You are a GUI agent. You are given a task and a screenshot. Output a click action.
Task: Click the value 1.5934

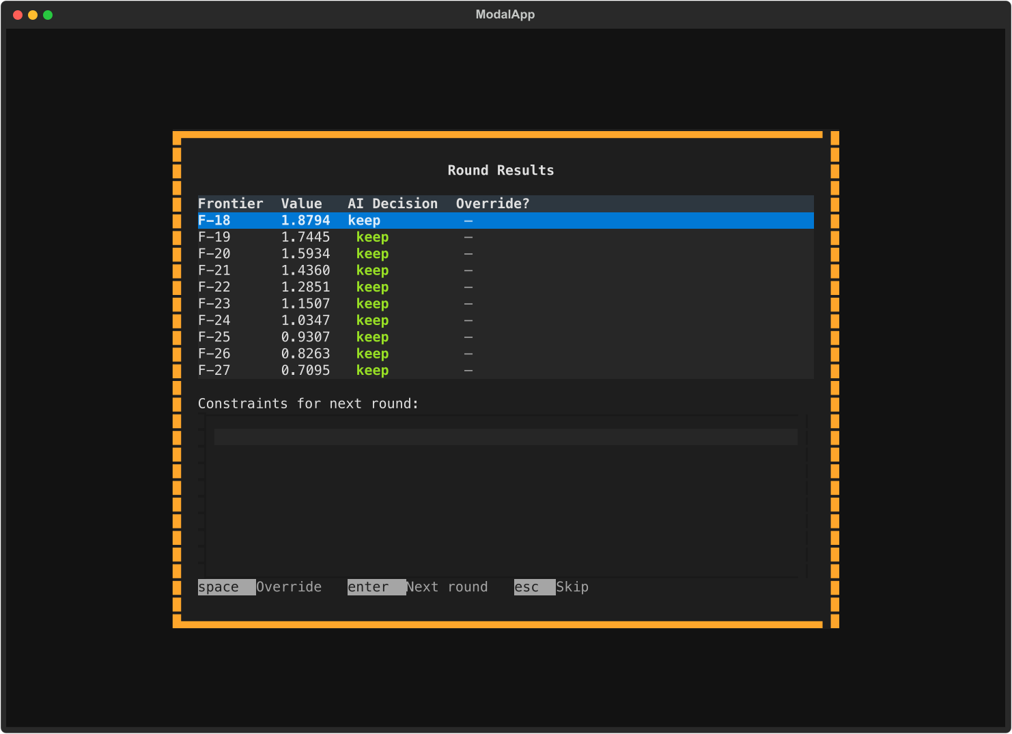click(x=305, y=254)
